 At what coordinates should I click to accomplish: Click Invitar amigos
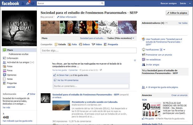point(153,65)
